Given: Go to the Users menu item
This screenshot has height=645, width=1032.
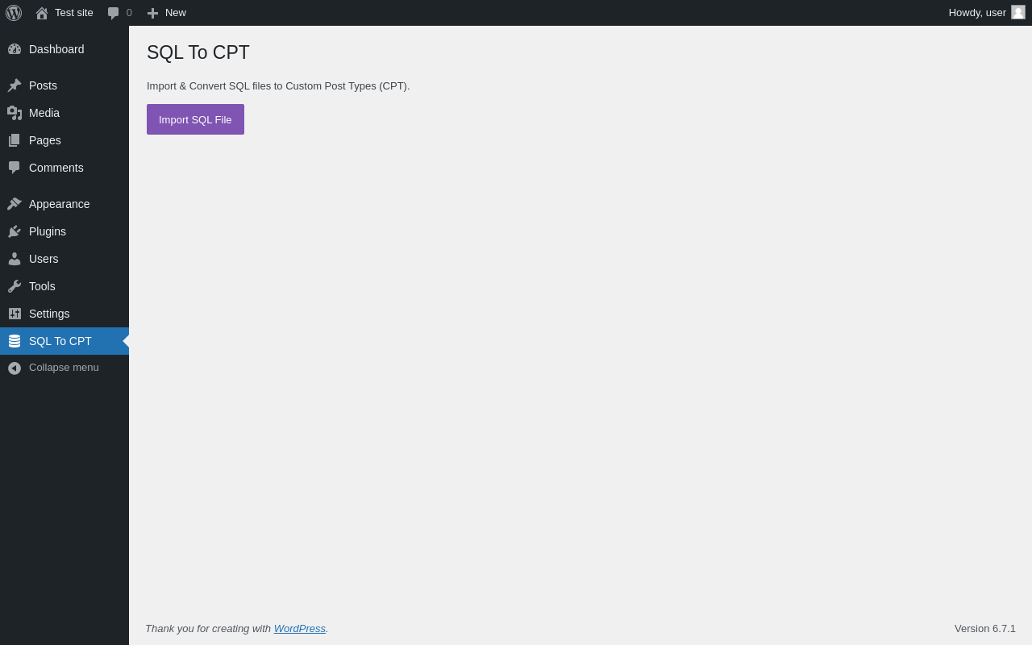Looking at the screenshot, I should coord(64,259).
